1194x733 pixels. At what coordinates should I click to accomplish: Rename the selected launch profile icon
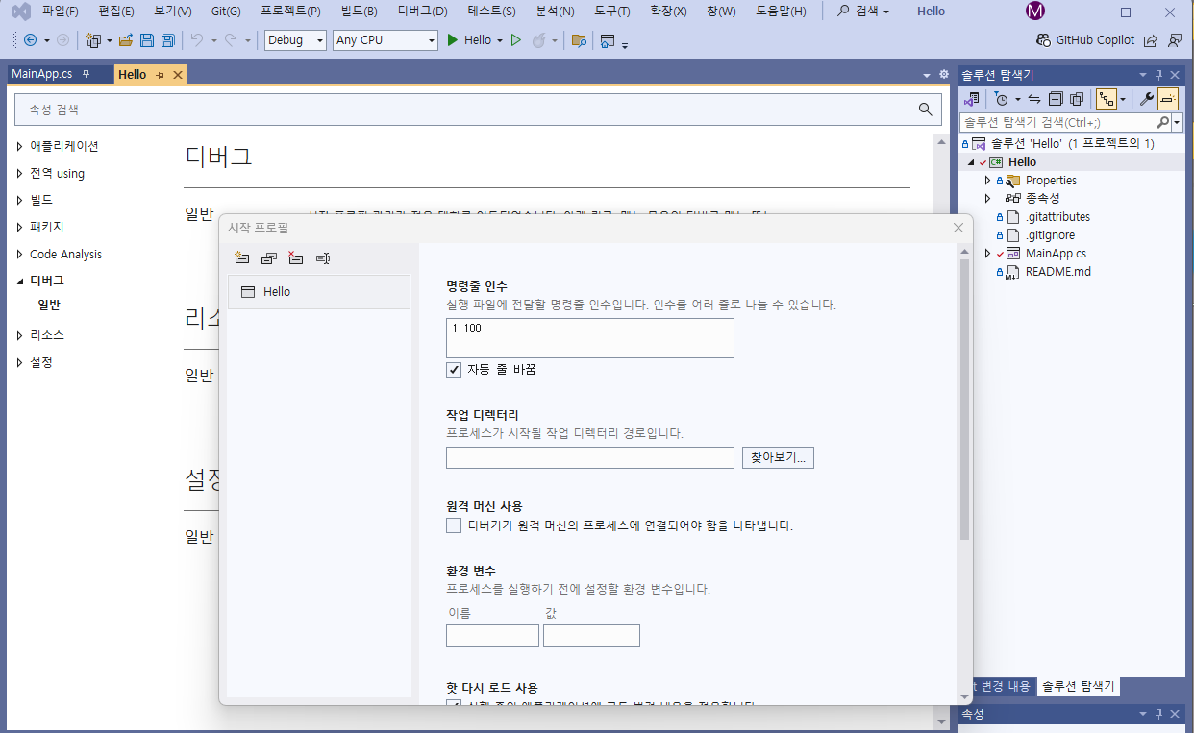[323, 258]
